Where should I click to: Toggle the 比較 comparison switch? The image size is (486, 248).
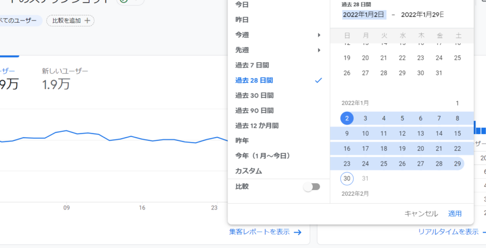click(312, 187)
